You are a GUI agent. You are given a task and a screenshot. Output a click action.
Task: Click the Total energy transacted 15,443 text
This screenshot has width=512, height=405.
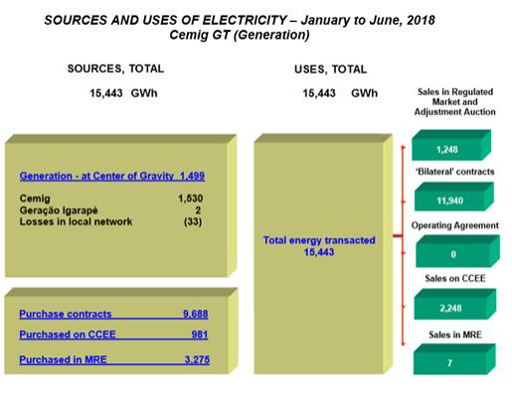(x=319, y=246)
